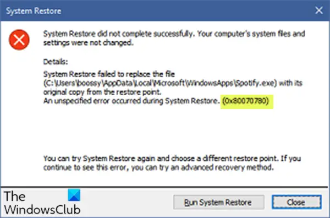
Task: Click the red error cross icon
Action: pyautogui.click(x=19, y=40)
